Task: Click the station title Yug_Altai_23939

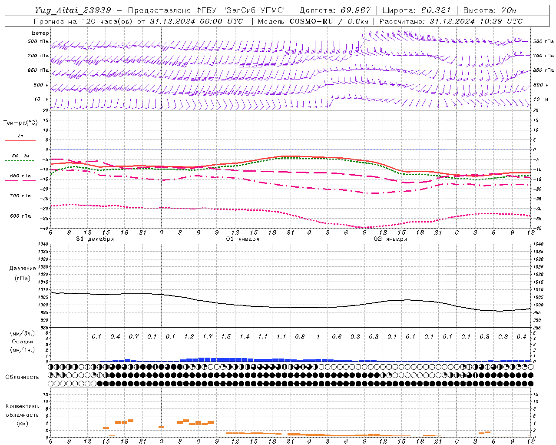Action: 73,10
